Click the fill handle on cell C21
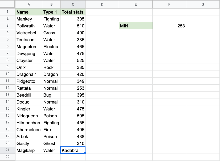 85,154
